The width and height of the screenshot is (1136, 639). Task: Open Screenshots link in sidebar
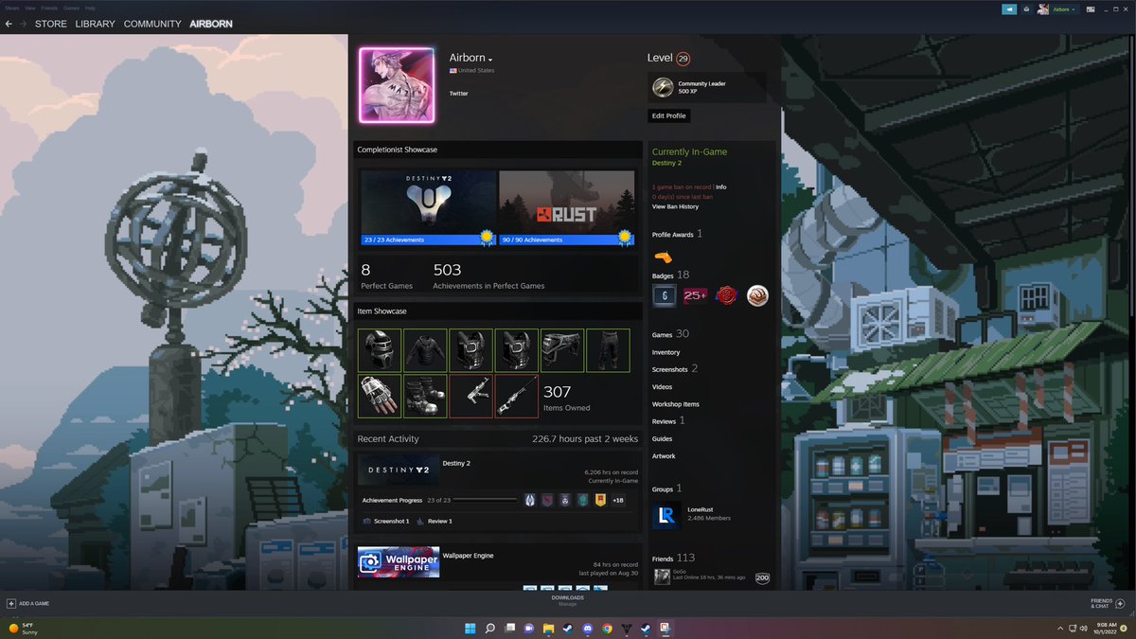[675, 369]
